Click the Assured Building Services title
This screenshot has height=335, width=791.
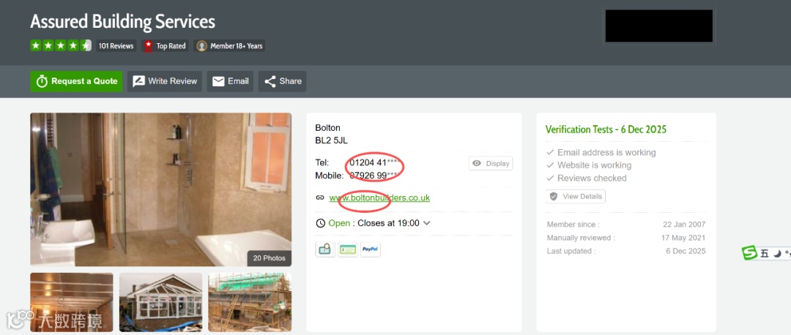(x=122, y=22)
